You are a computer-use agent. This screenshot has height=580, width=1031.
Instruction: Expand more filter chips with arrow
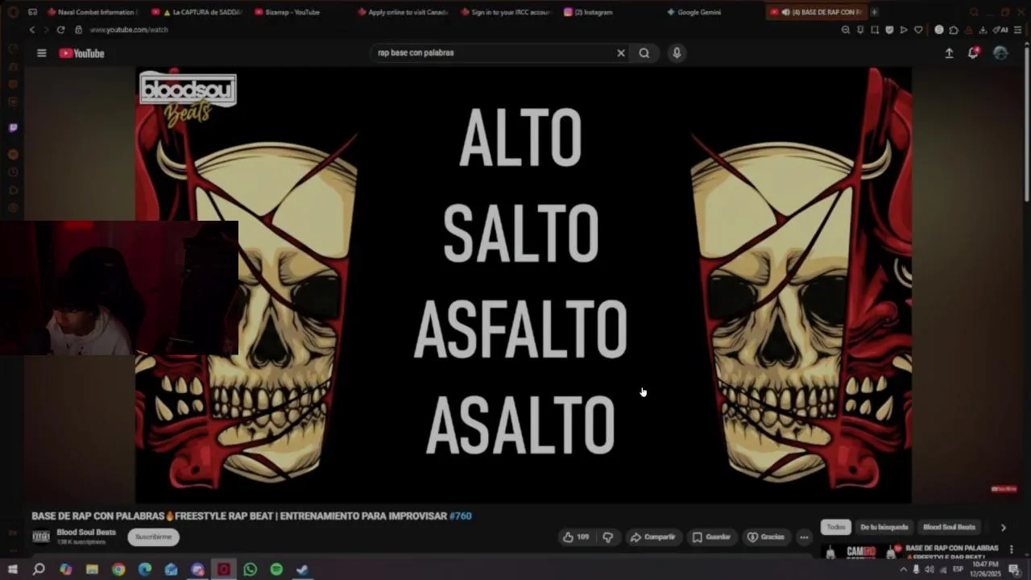pyautogui.click(x=1003, y=528)
